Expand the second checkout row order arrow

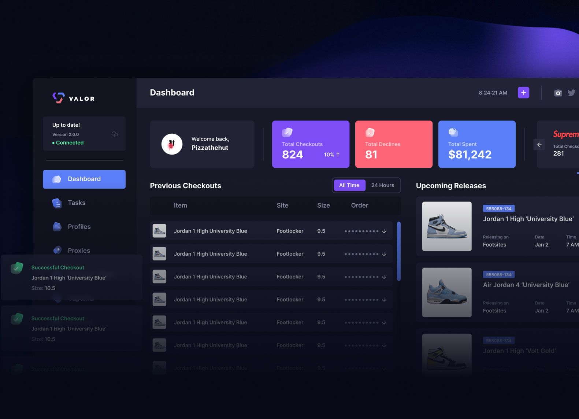[384, 254]
